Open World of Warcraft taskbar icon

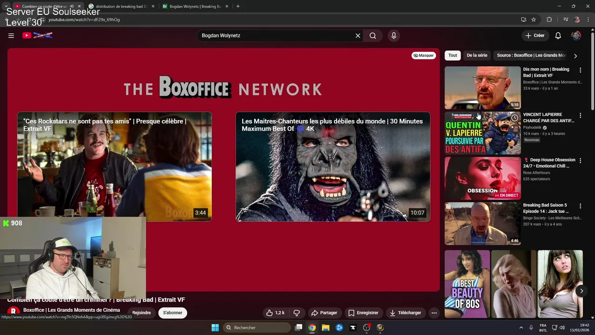pyautogui.click(x=380, y=328)
